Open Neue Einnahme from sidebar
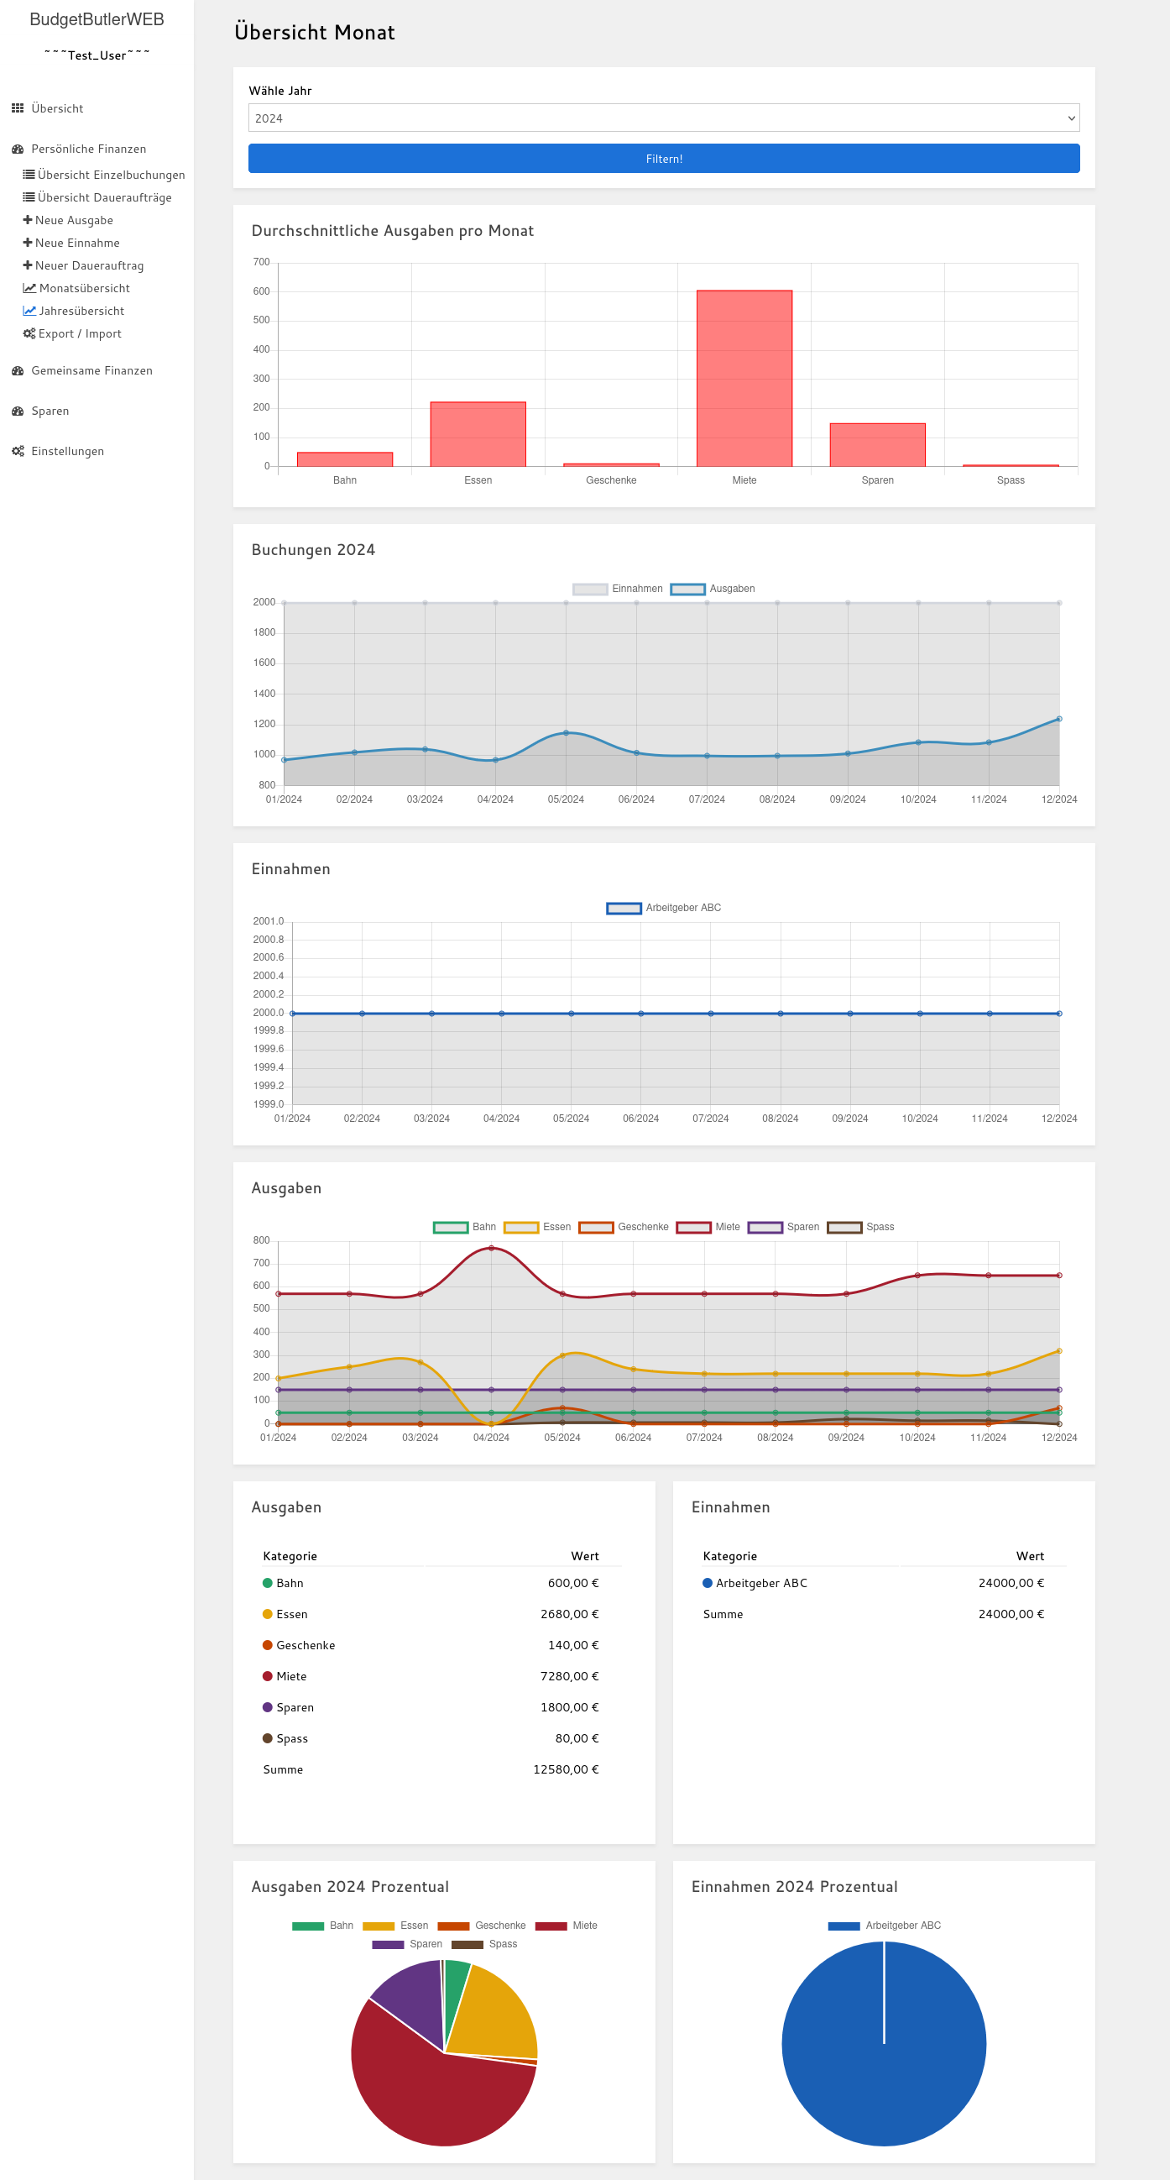 pos(77,243)
